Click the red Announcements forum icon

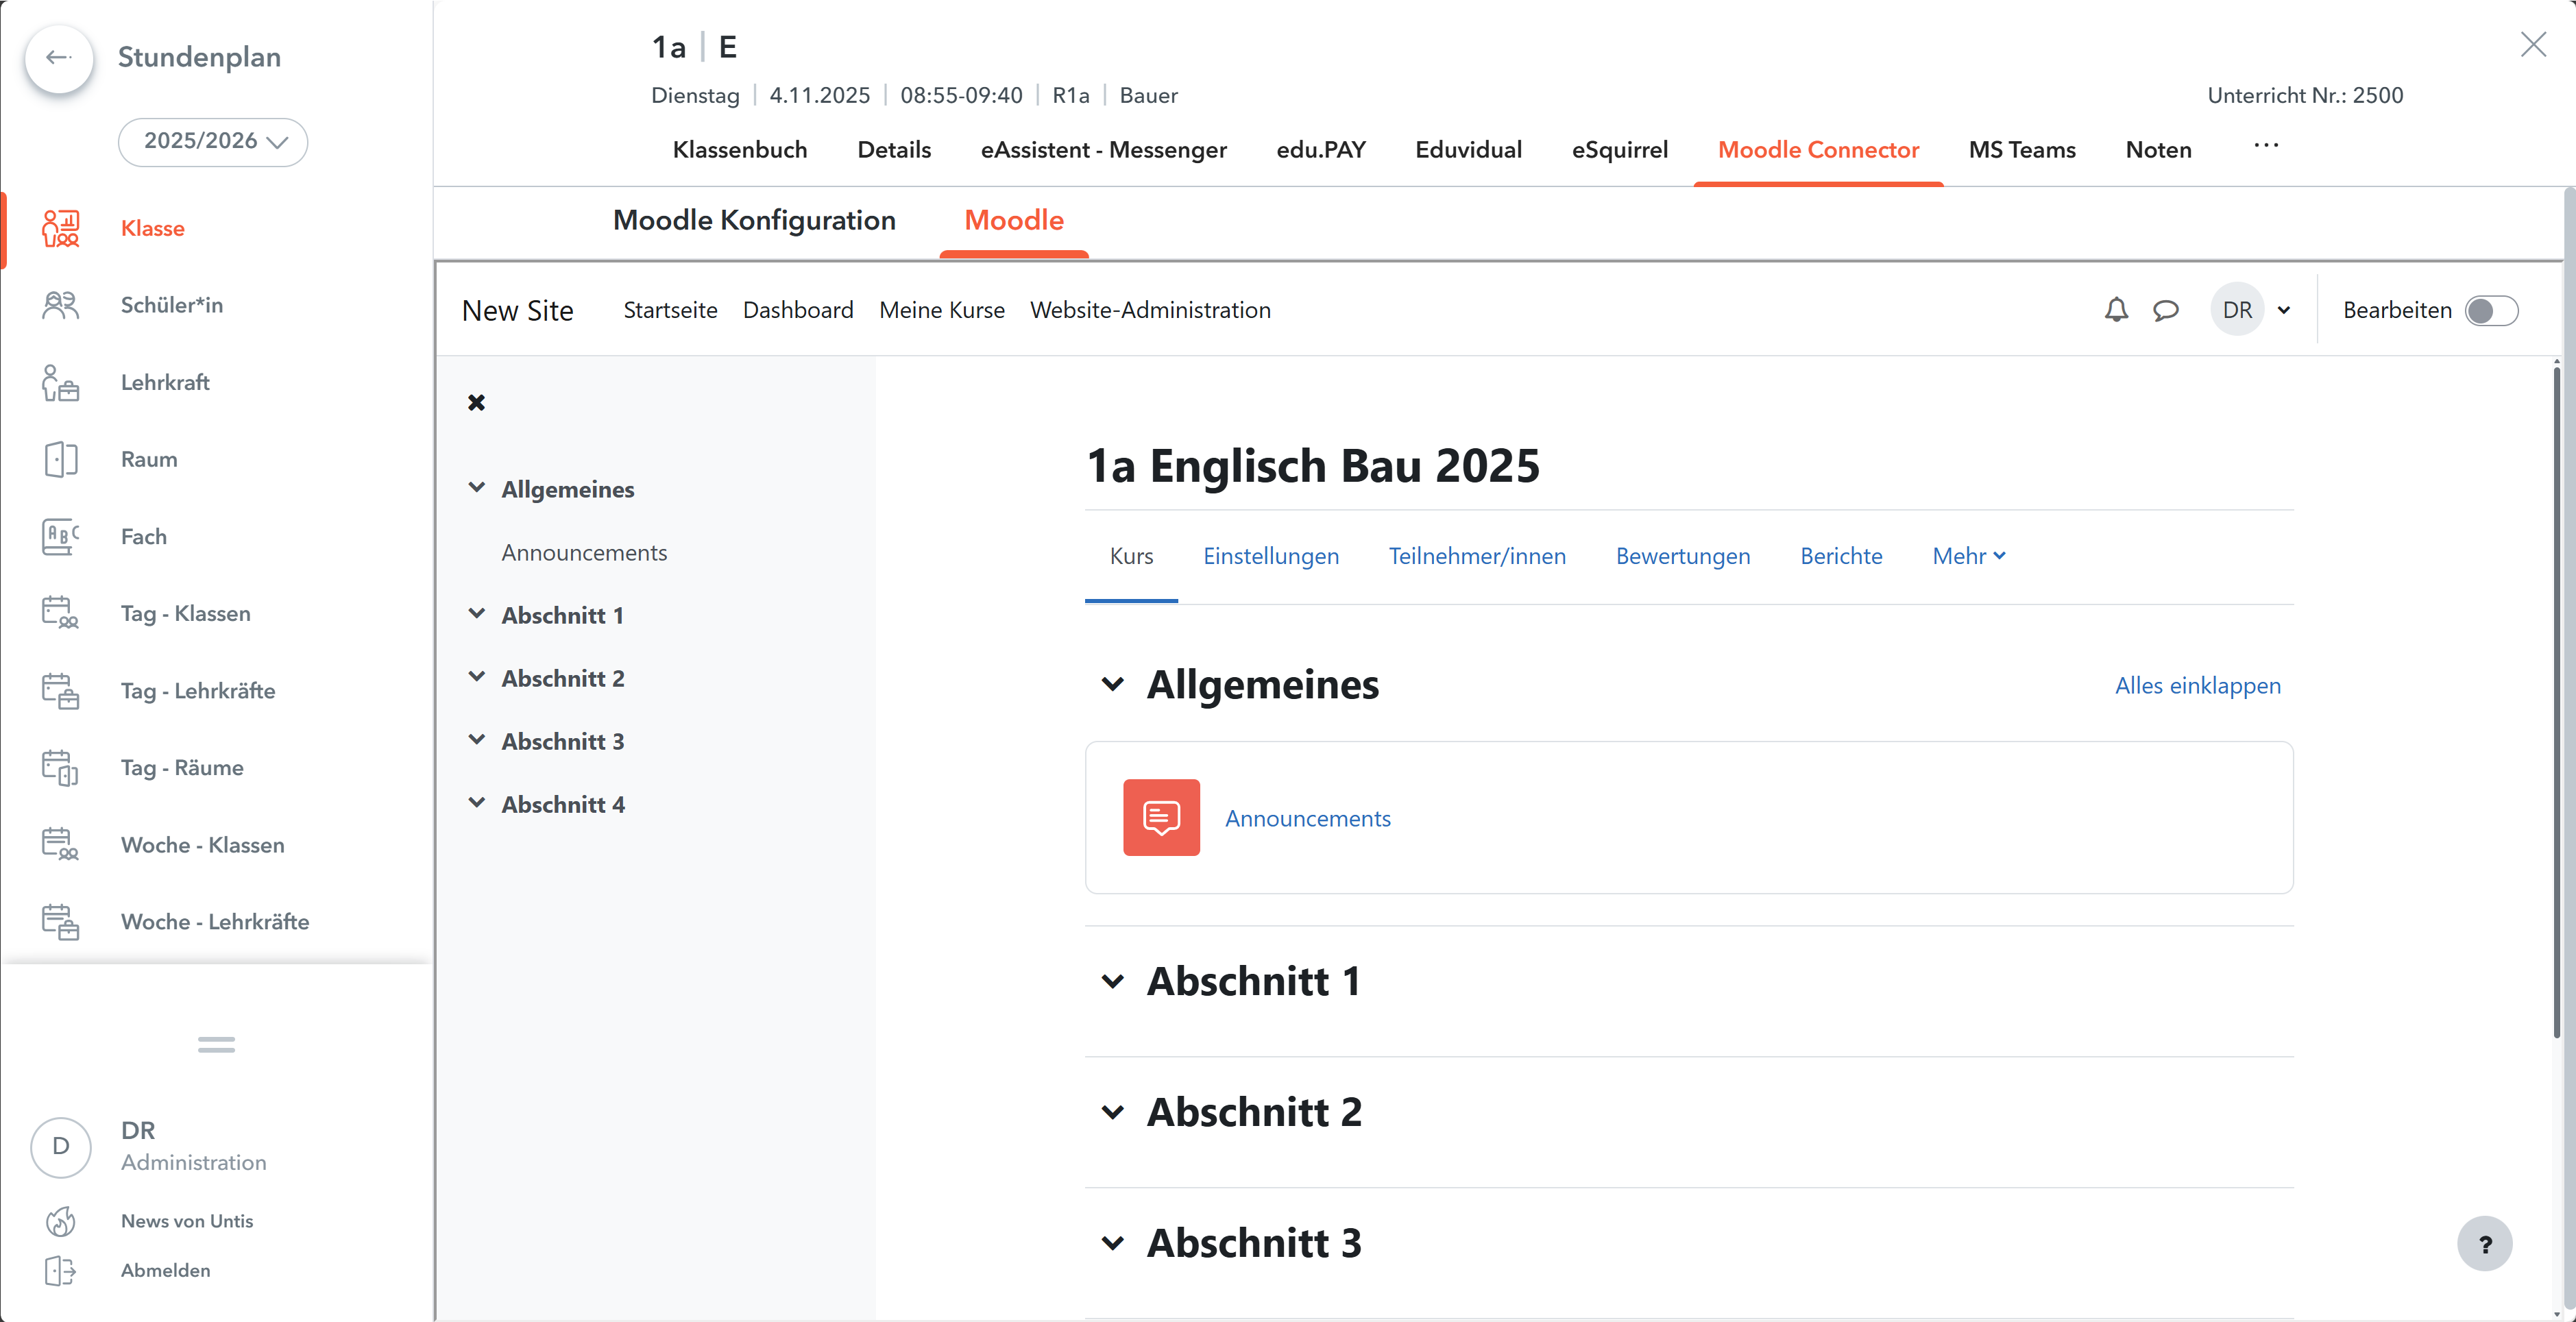(x=1161, y=817)
